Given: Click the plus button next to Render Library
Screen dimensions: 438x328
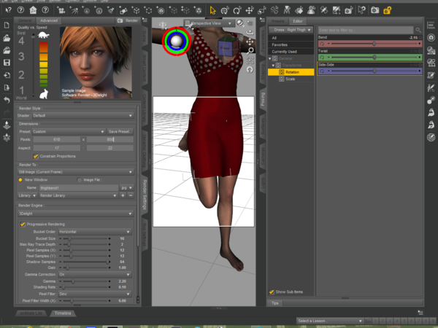Looking at the screenshot, I should [x=123, y=196].
